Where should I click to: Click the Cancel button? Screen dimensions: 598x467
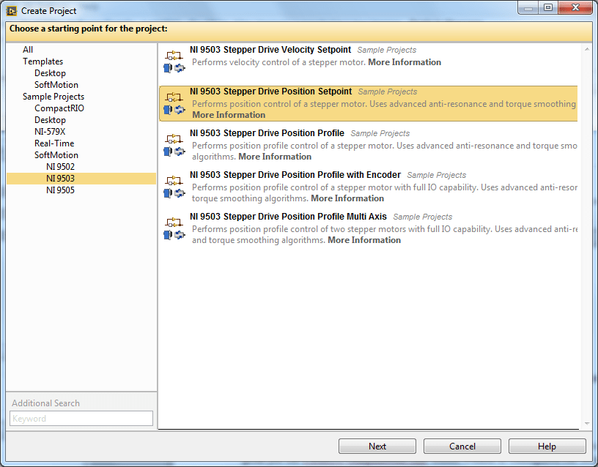pyautogui.click(x=462, y=446)
